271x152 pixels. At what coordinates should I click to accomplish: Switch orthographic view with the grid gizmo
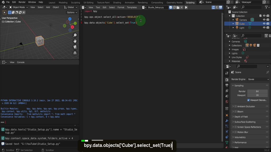click(75, 53)
